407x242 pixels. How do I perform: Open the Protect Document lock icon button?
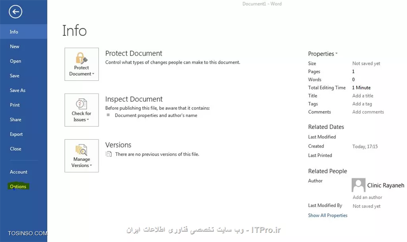81,64
